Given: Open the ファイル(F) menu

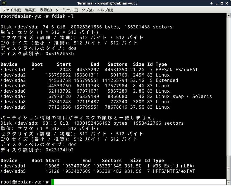Looking at the screenshot, I should tap(12, 10).
